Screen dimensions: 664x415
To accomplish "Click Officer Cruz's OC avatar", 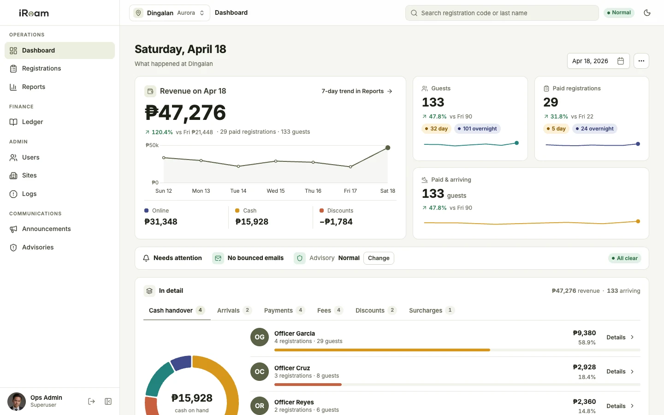I will click(260, 372).
